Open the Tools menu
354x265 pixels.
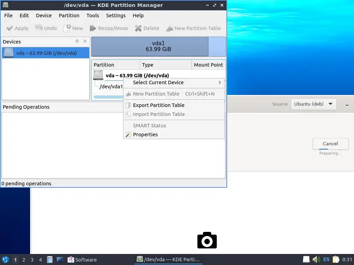[x=93, y=16]
